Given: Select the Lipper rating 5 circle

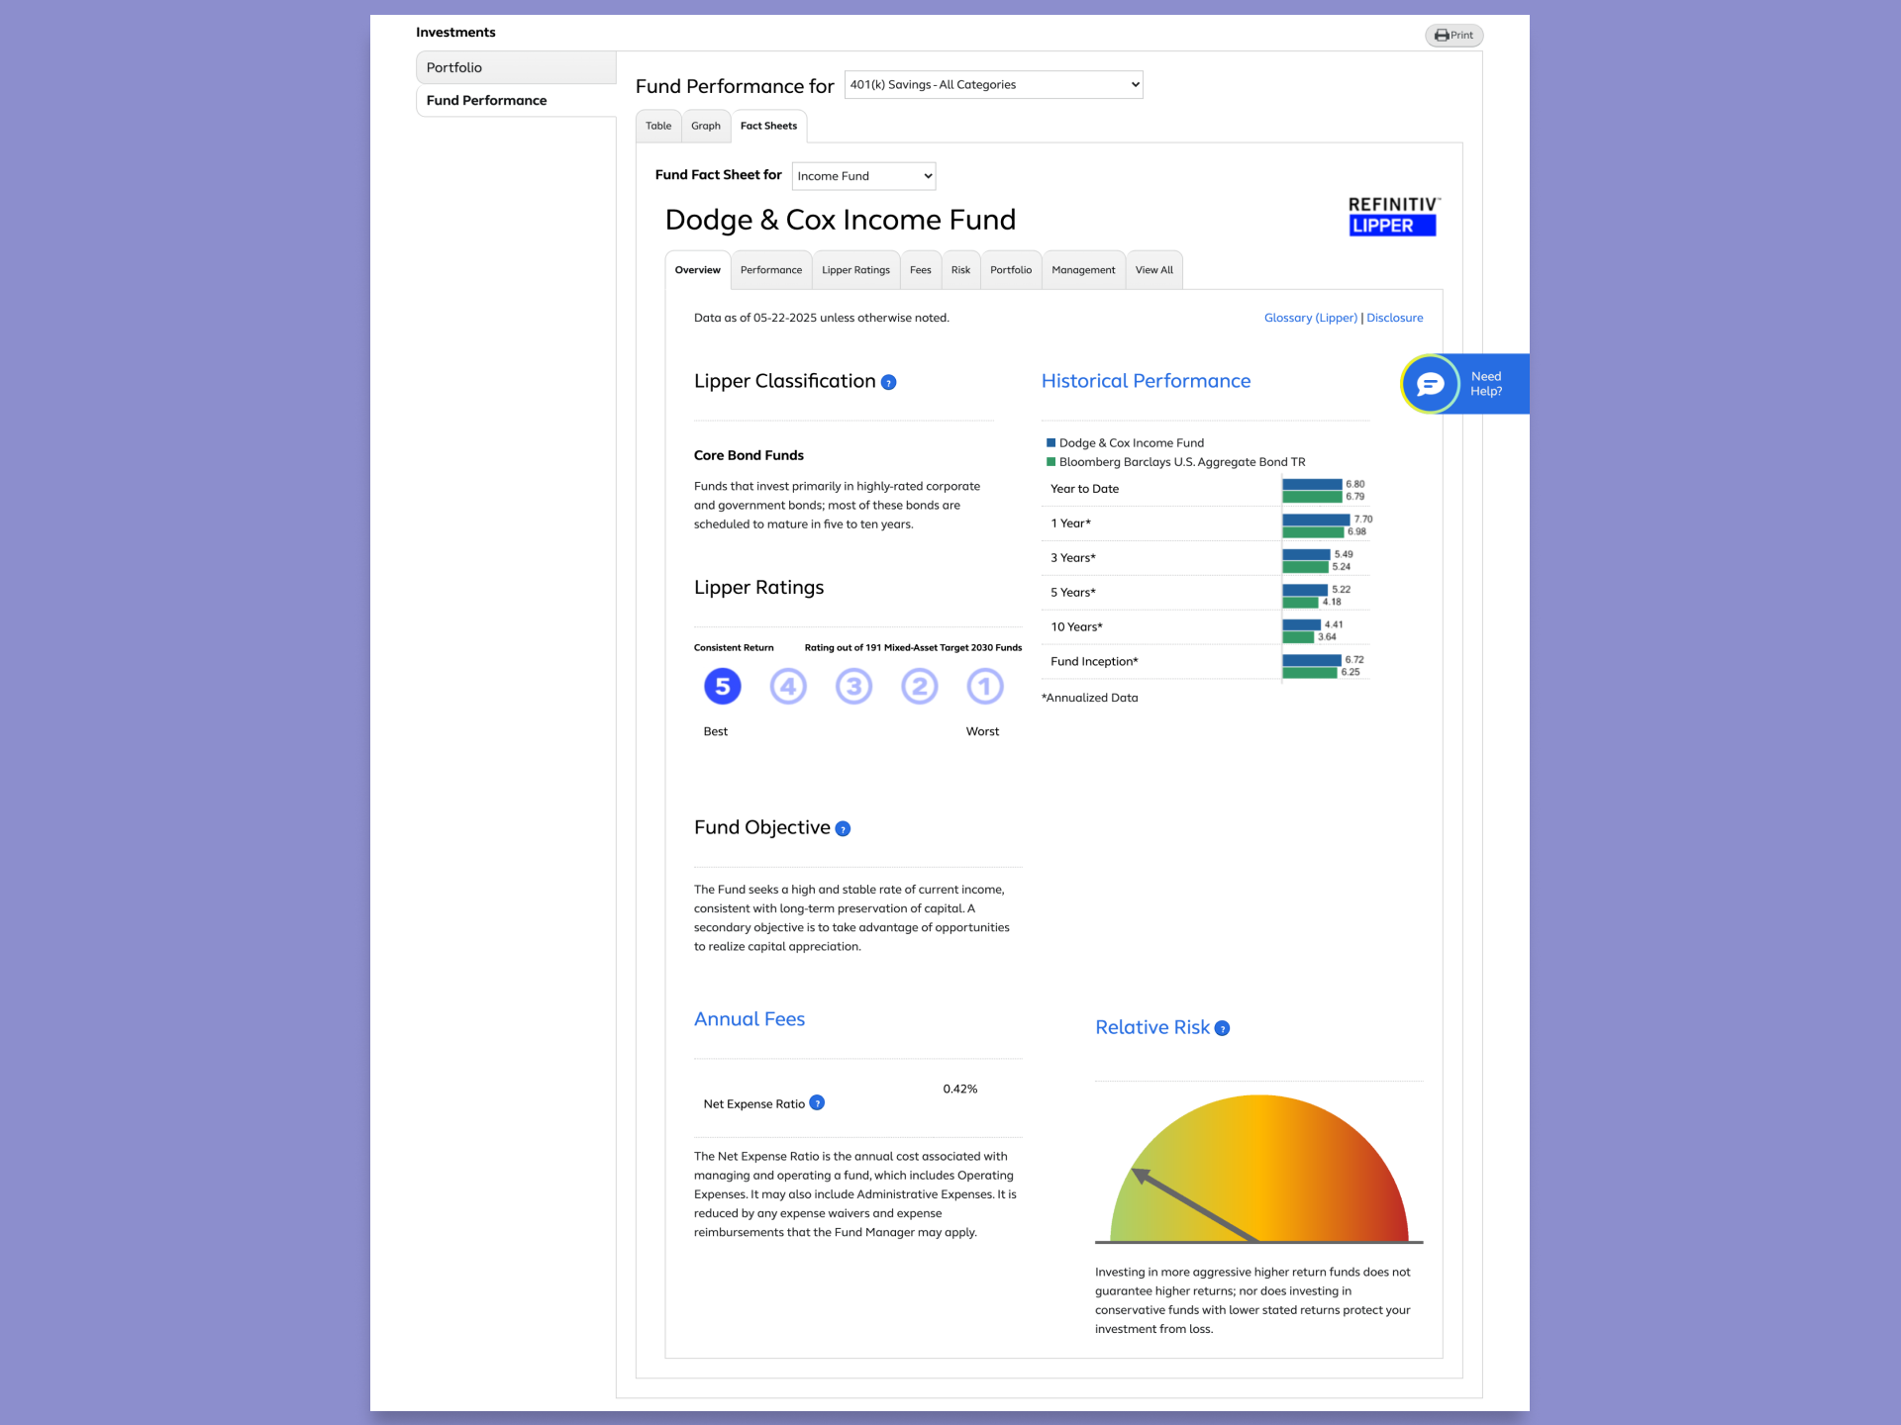Looking at the screenshot, I should 723,687.
